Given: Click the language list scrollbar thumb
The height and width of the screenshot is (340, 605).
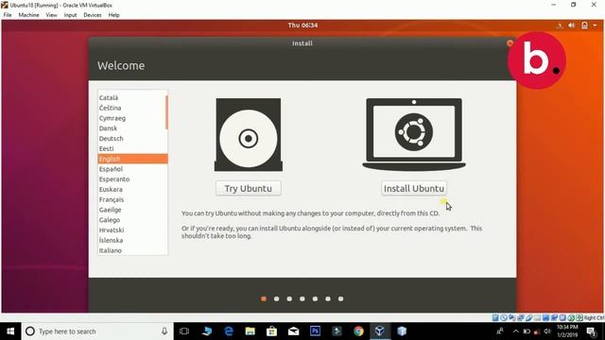Looking at the screenshot, I should point(166,112).
